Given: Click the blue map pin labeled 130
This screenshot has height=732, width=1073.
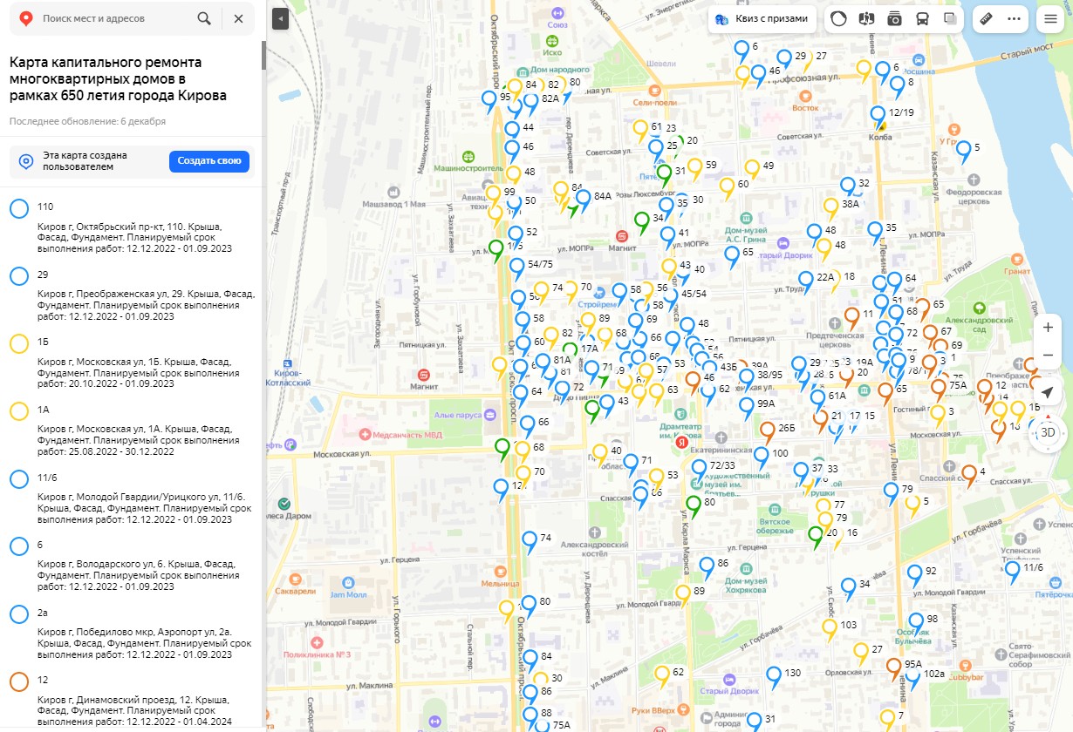Looking at the screenshot, I should [x=773, y=675].
